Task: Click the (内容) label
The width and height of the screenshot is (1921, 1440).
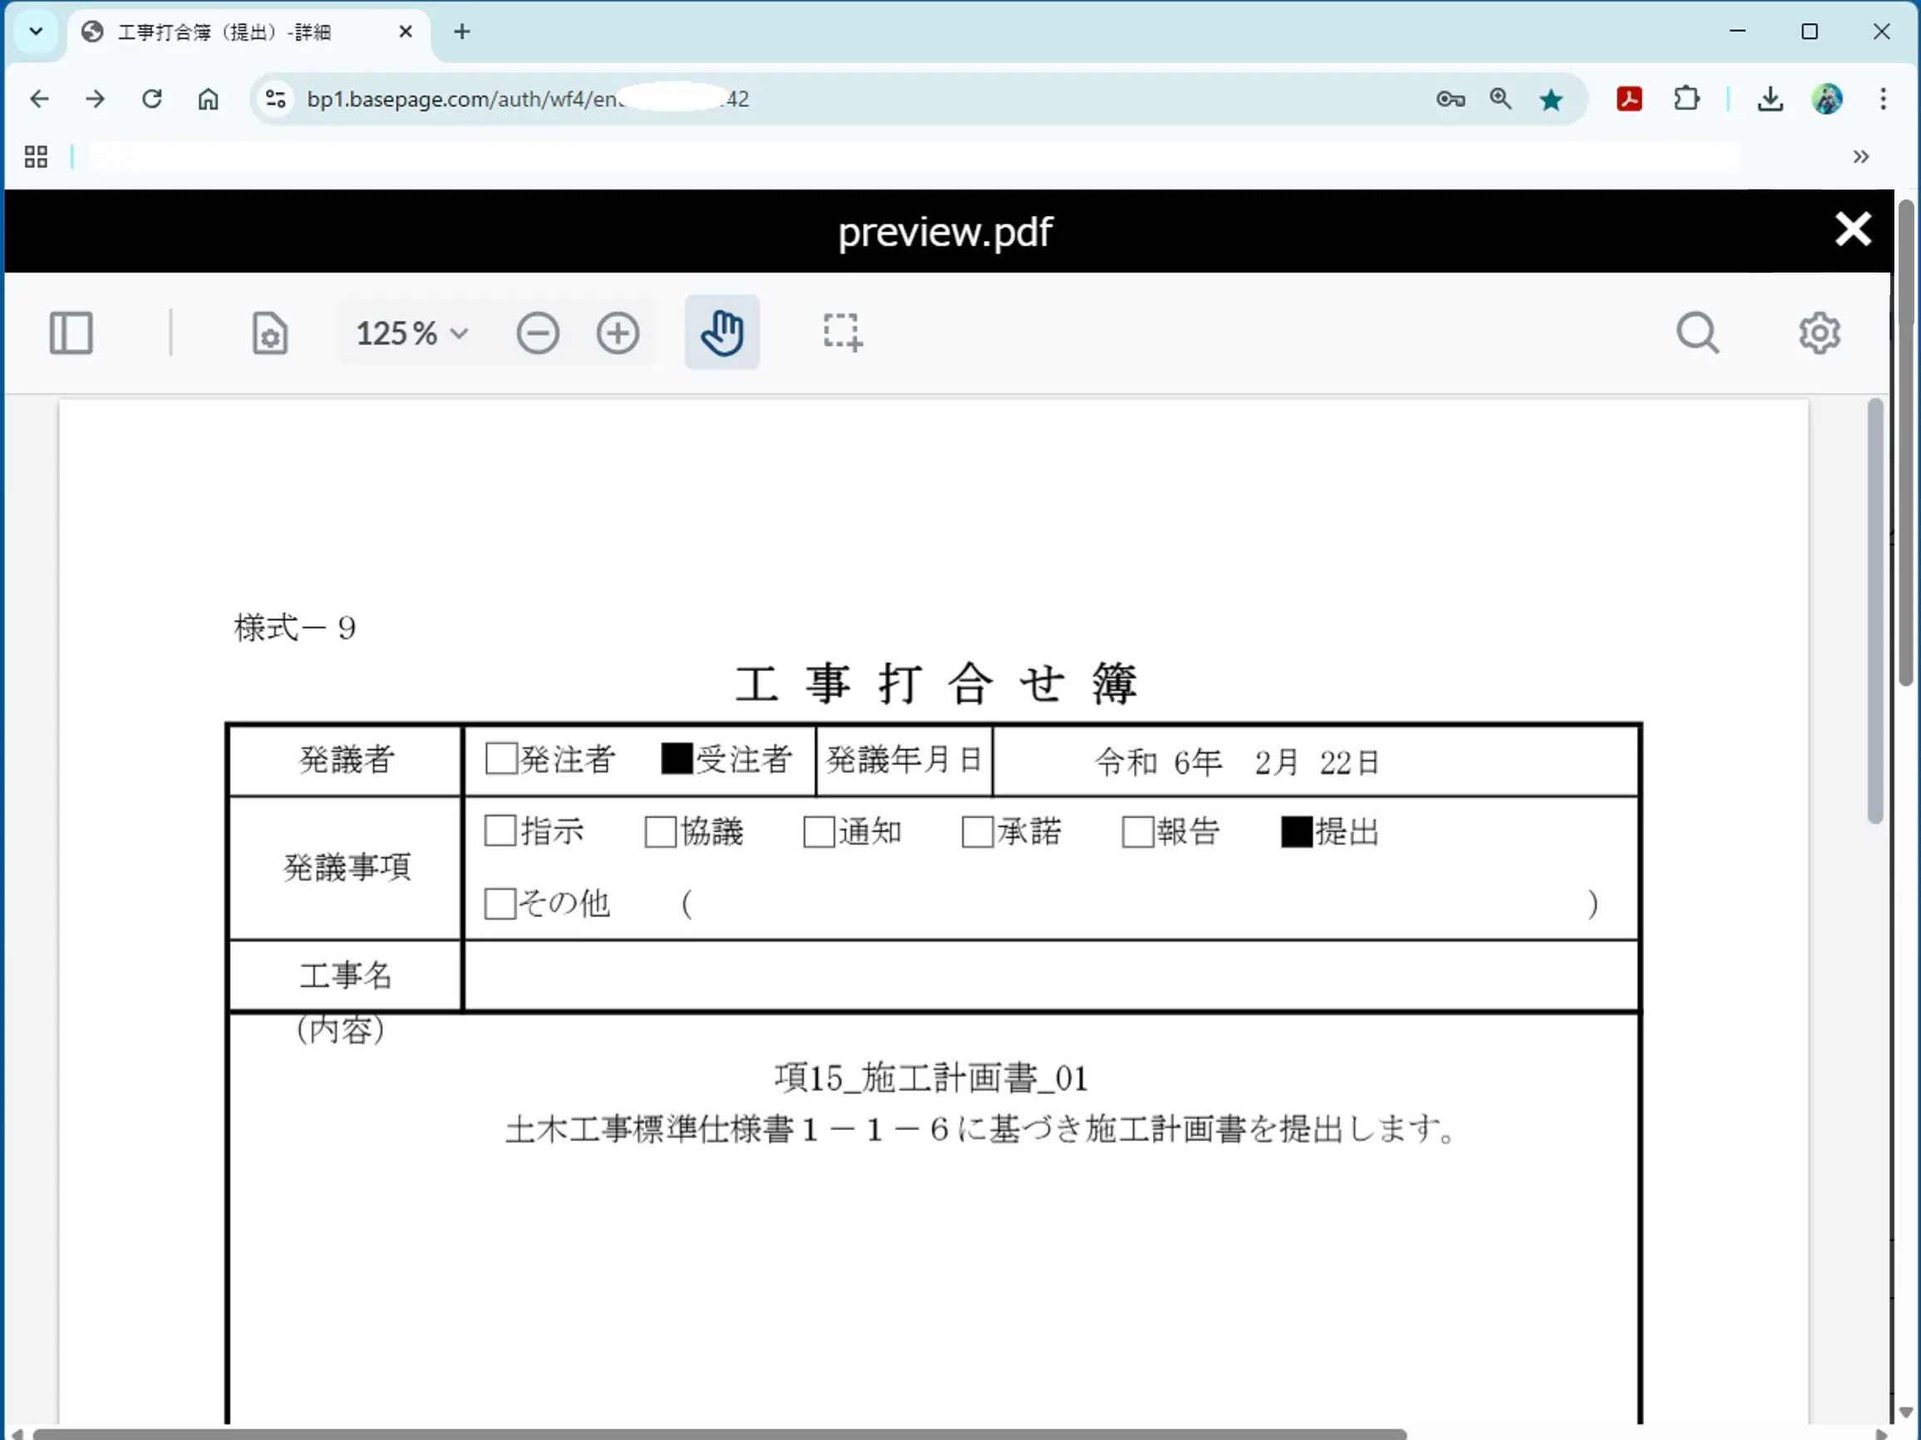Action: click(x=341, y=1030)
